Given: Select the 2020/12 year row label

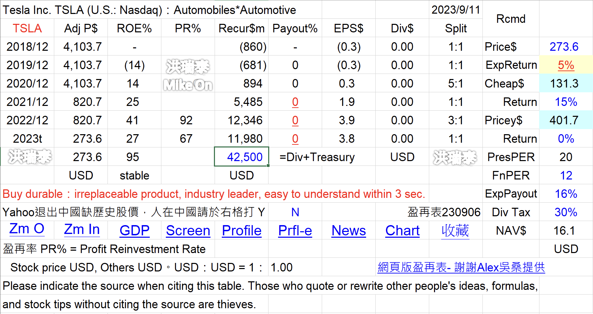Looking at the screenshot, I should [x=27, y=83].
